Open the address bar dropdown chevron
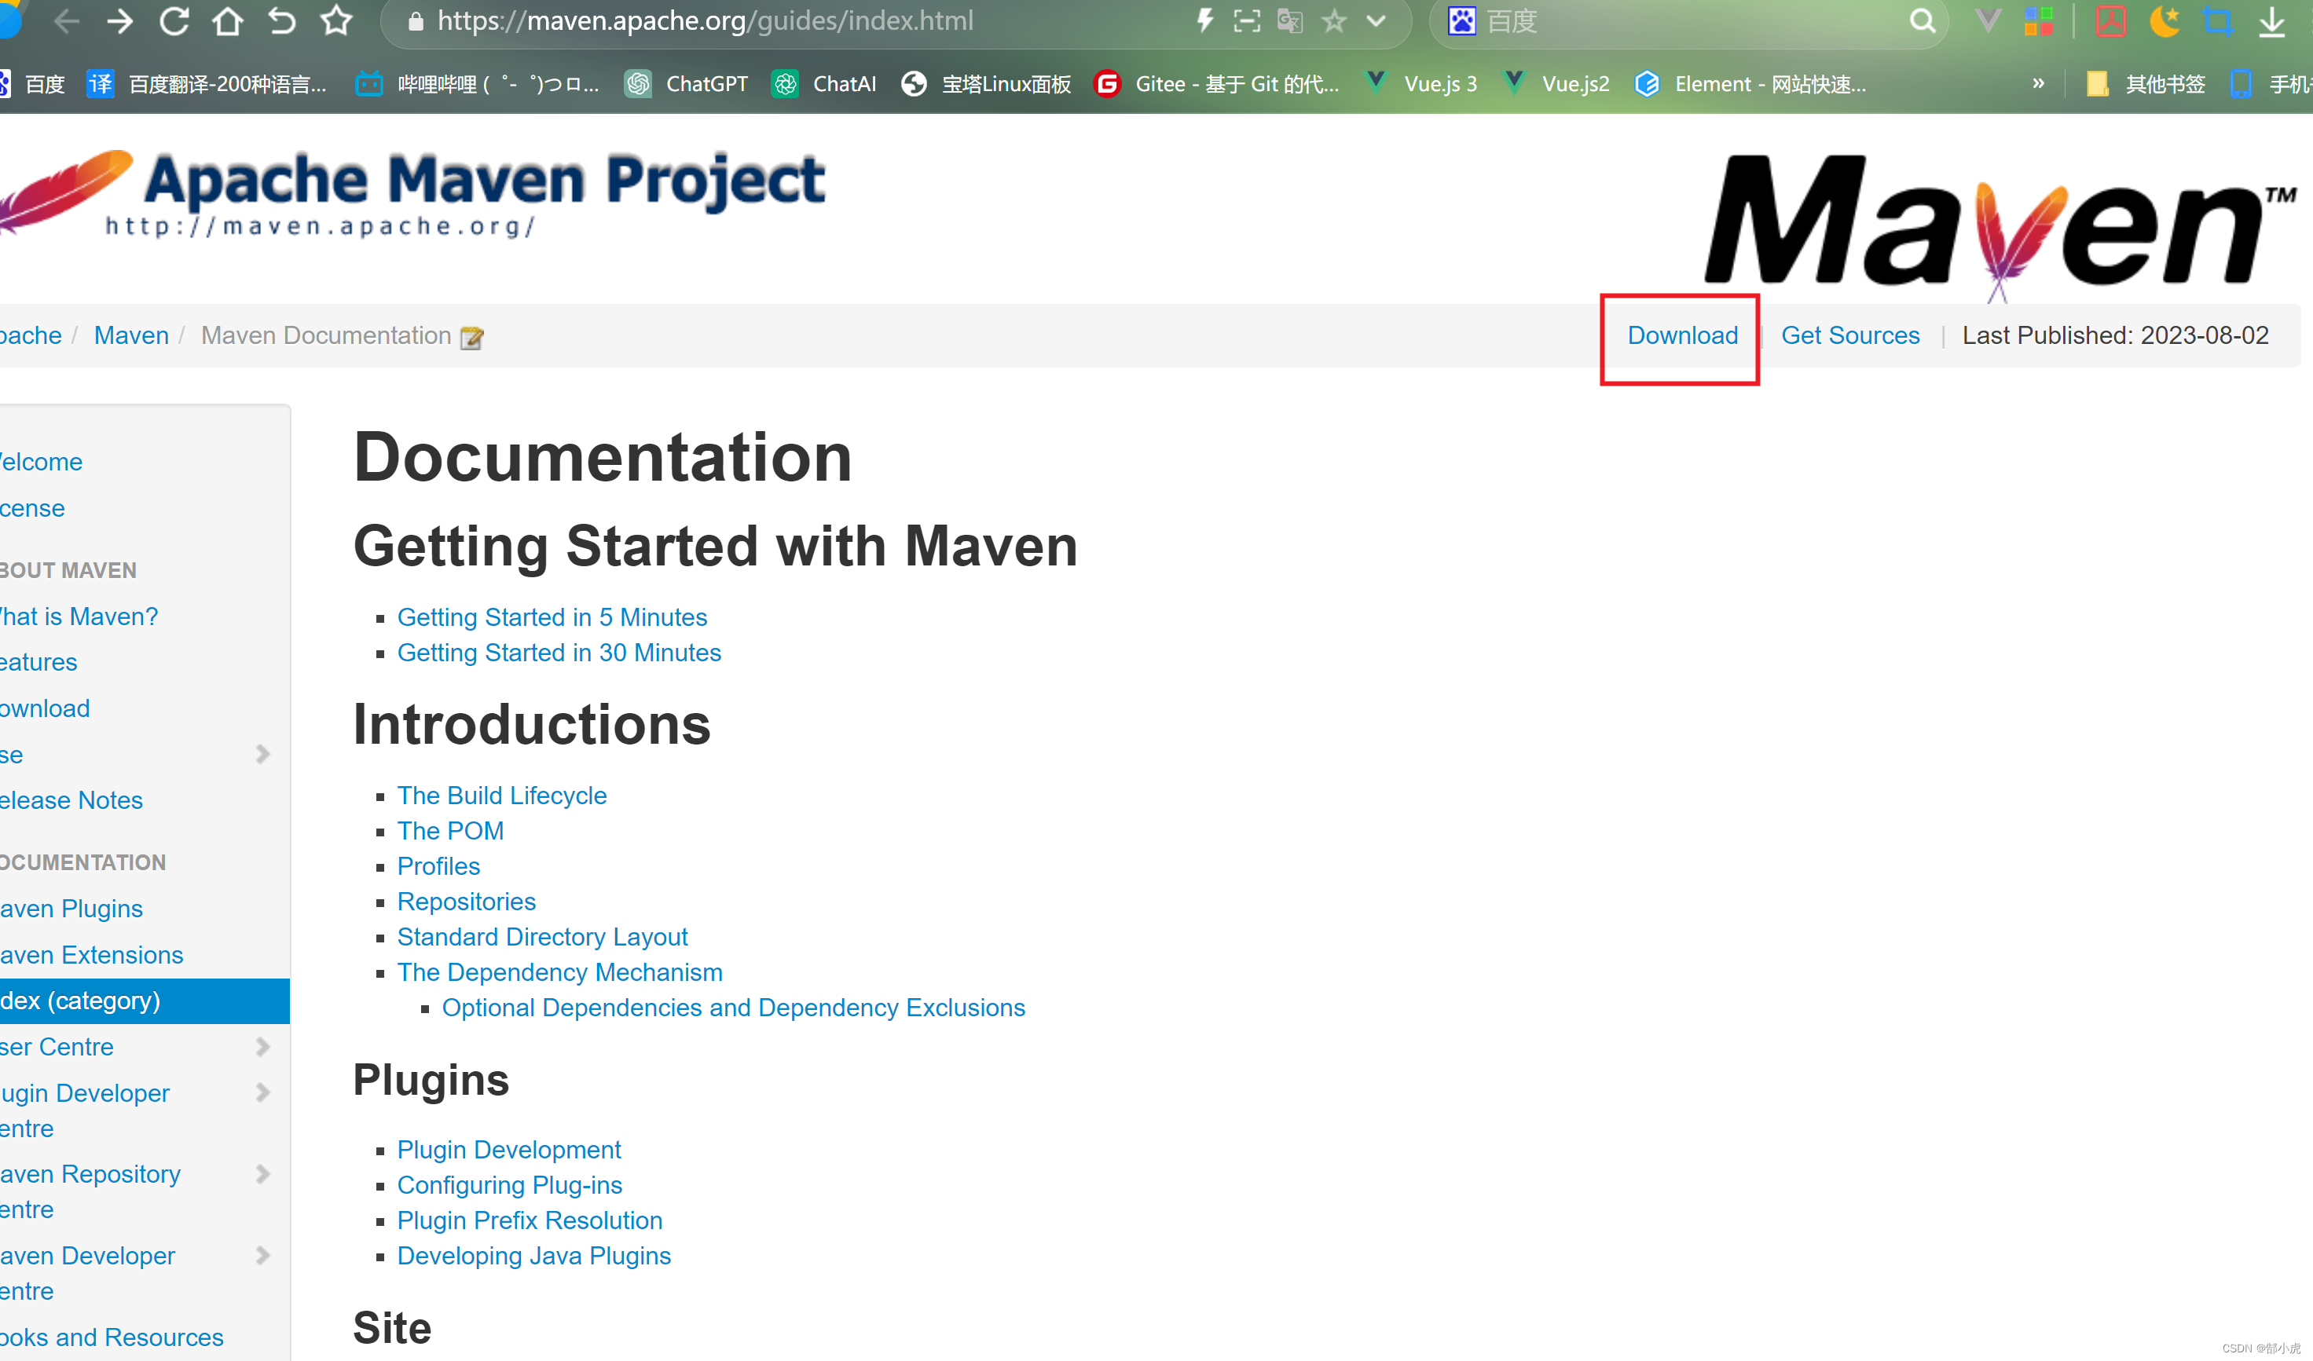Viewport: 2313px width, 1361px height. (1375, 22)
